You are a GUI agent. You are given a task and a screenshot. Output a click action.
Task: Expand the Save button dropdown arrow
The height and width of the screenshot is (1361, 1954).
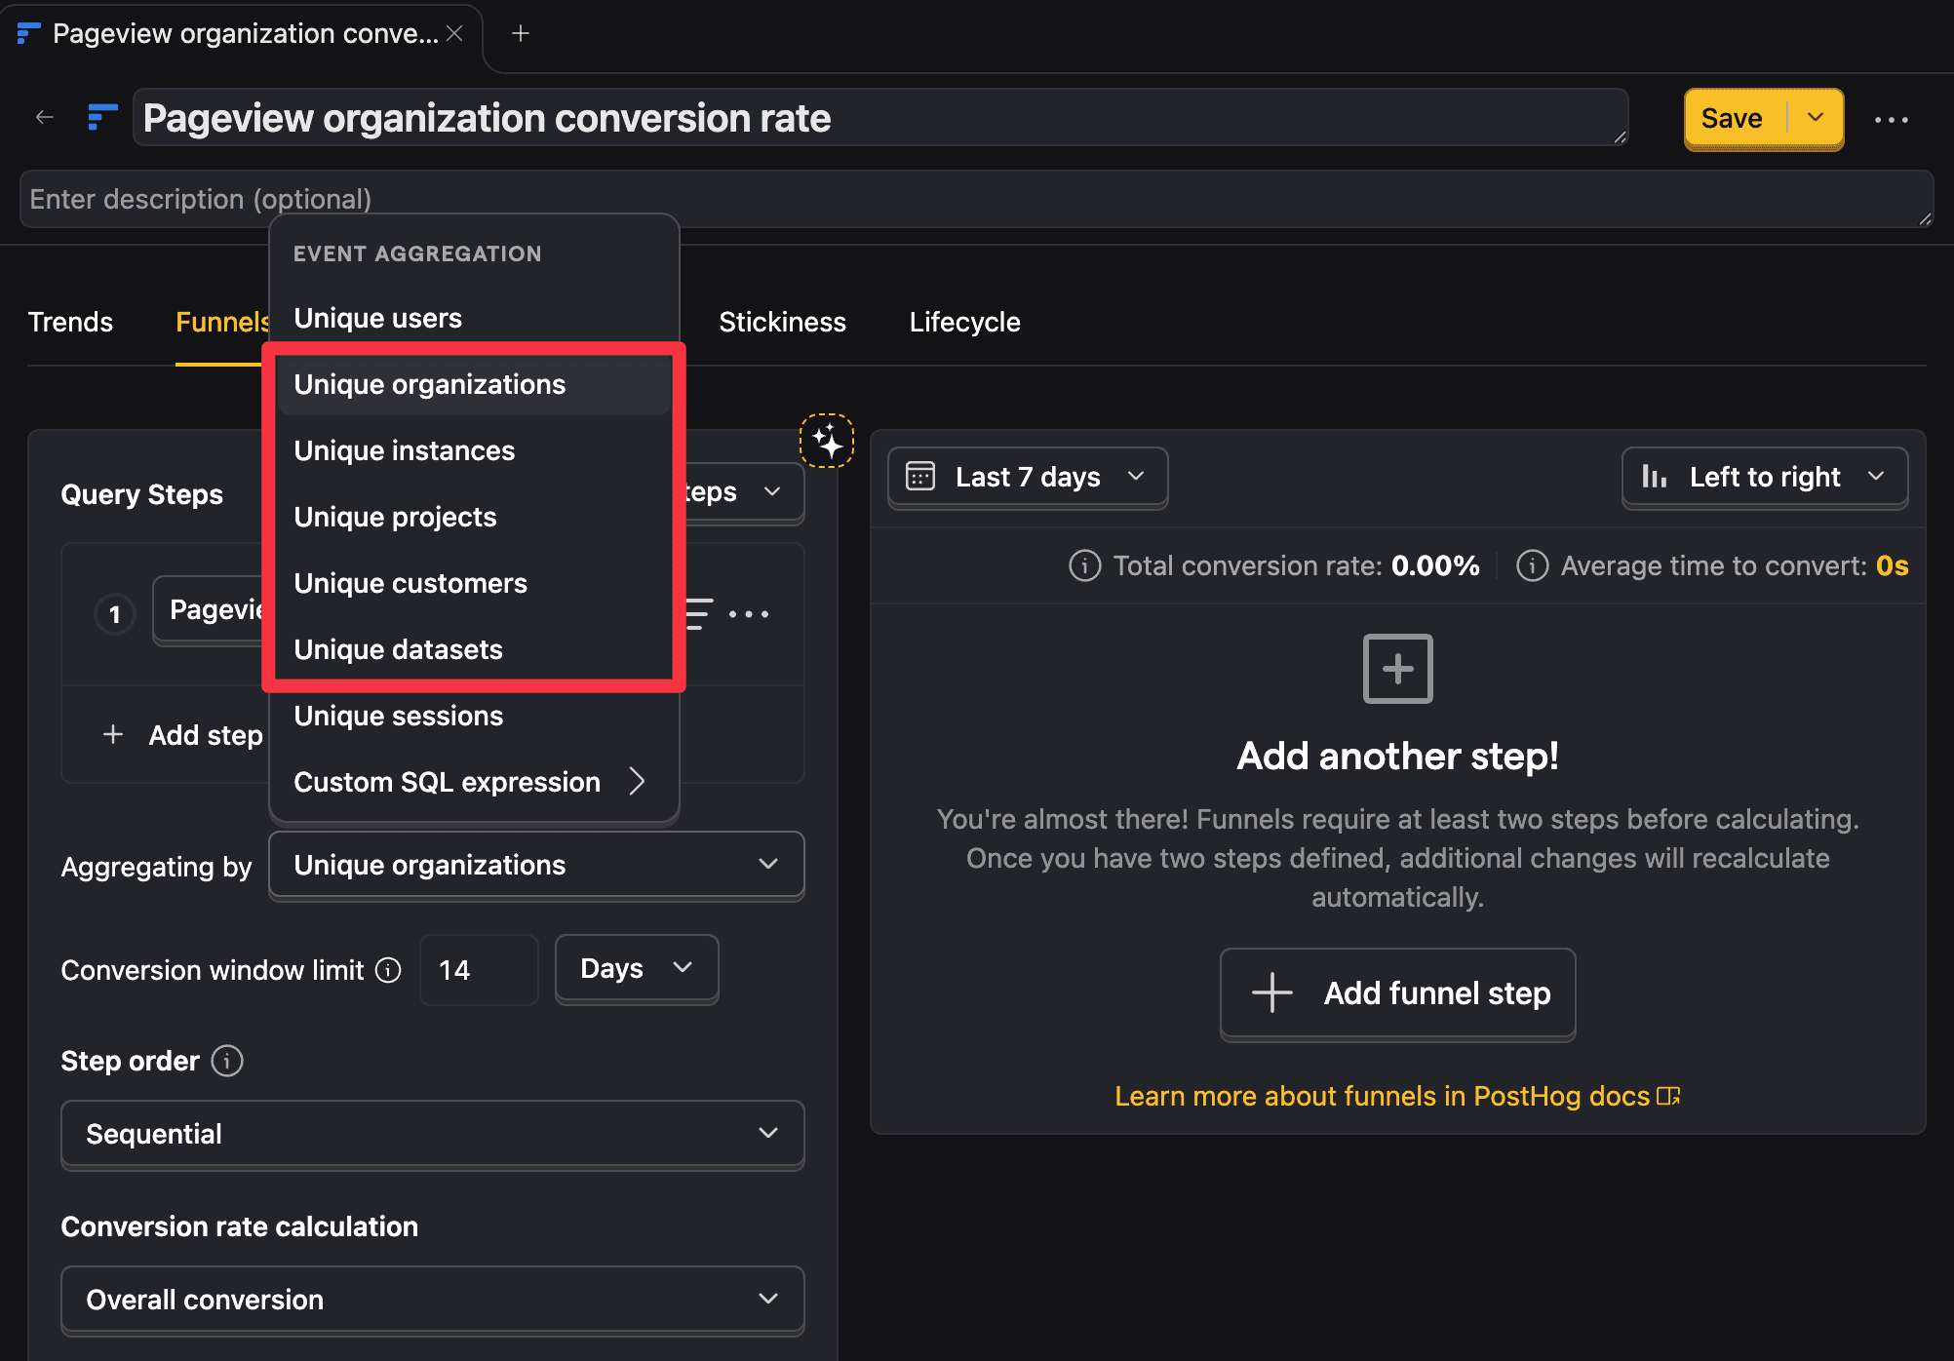1816,118
